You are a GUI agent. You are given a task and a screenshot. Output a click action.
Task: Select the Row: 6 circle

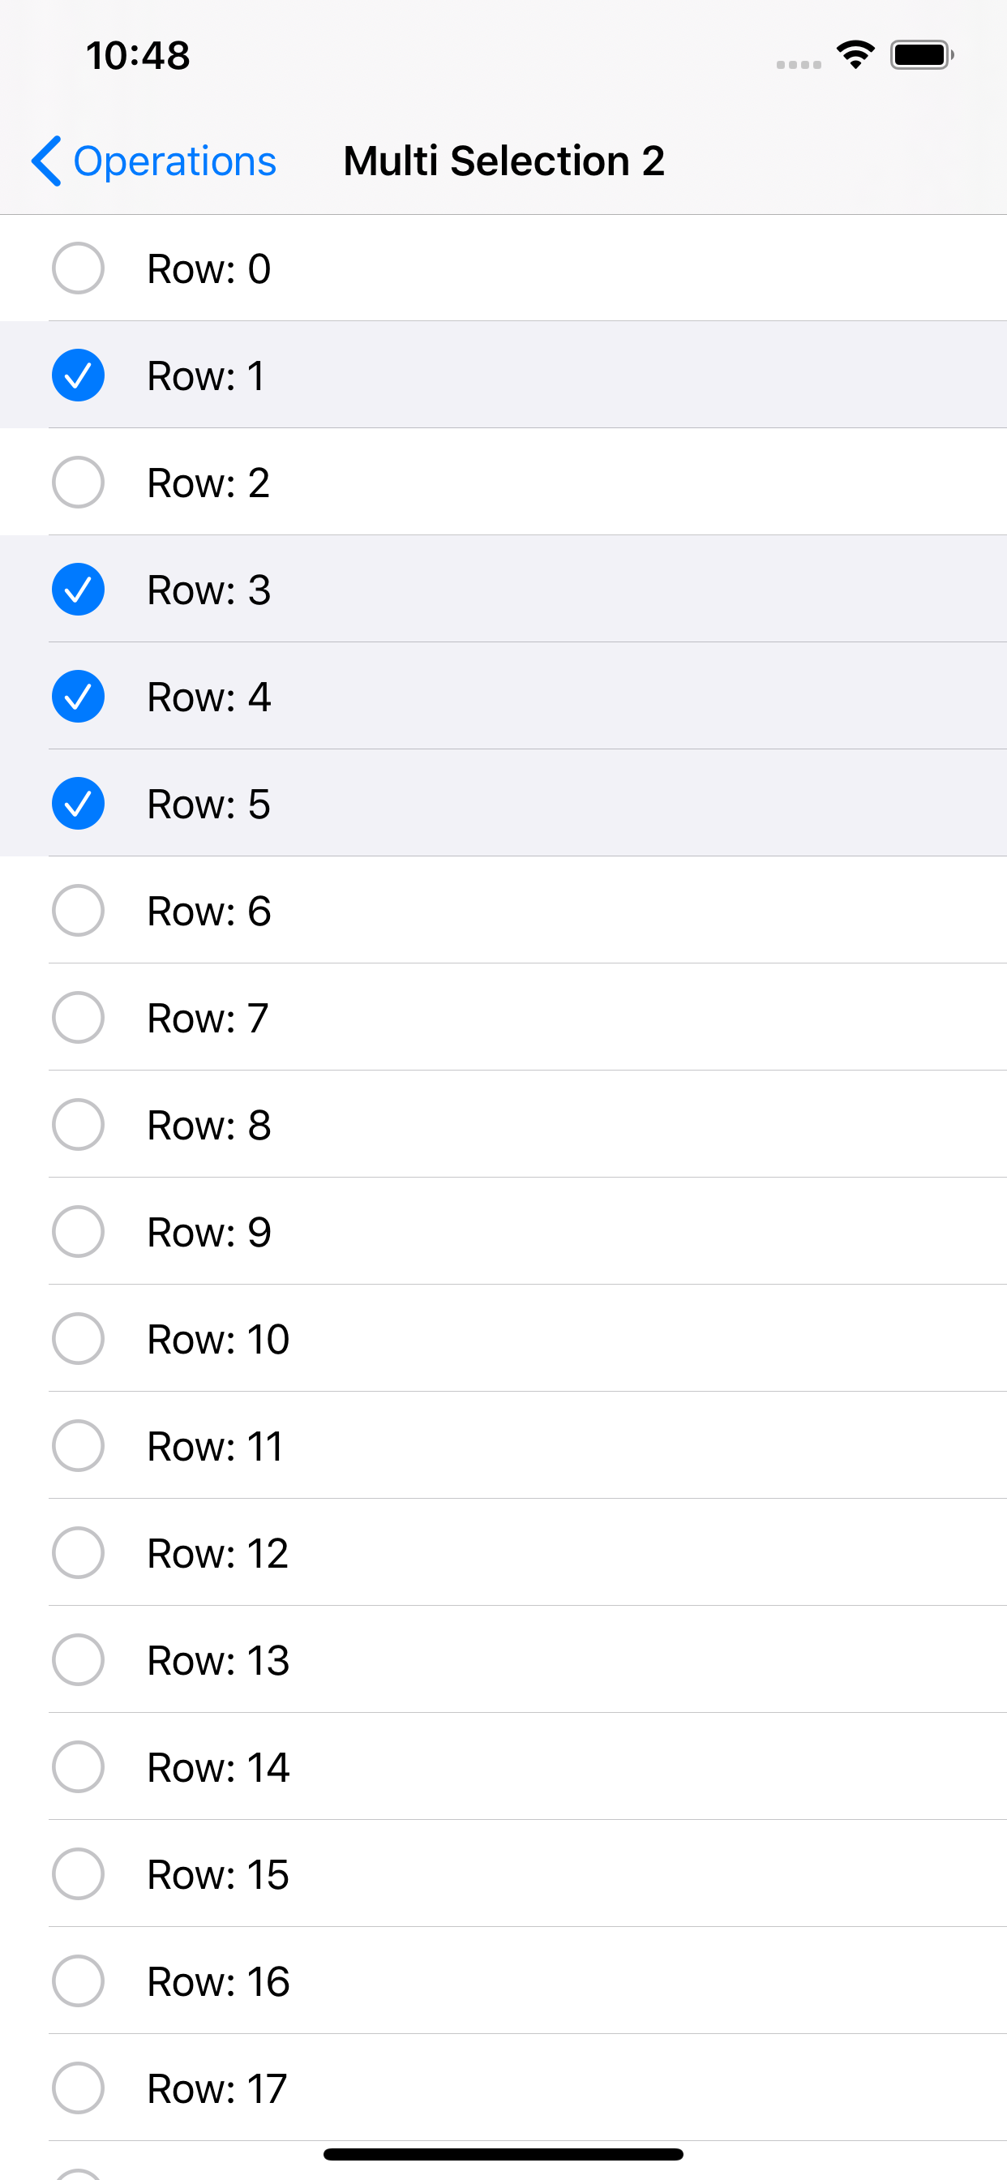[x=78, y=911]
